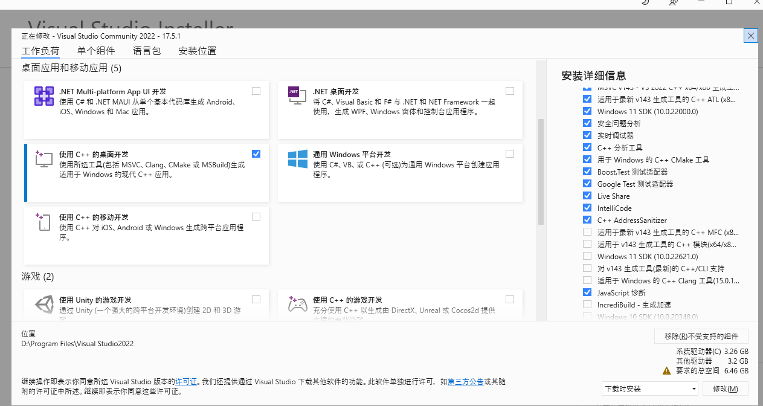Check the v143 C++ MFC component
763x406 pixels.
click(x=587, y=232)
